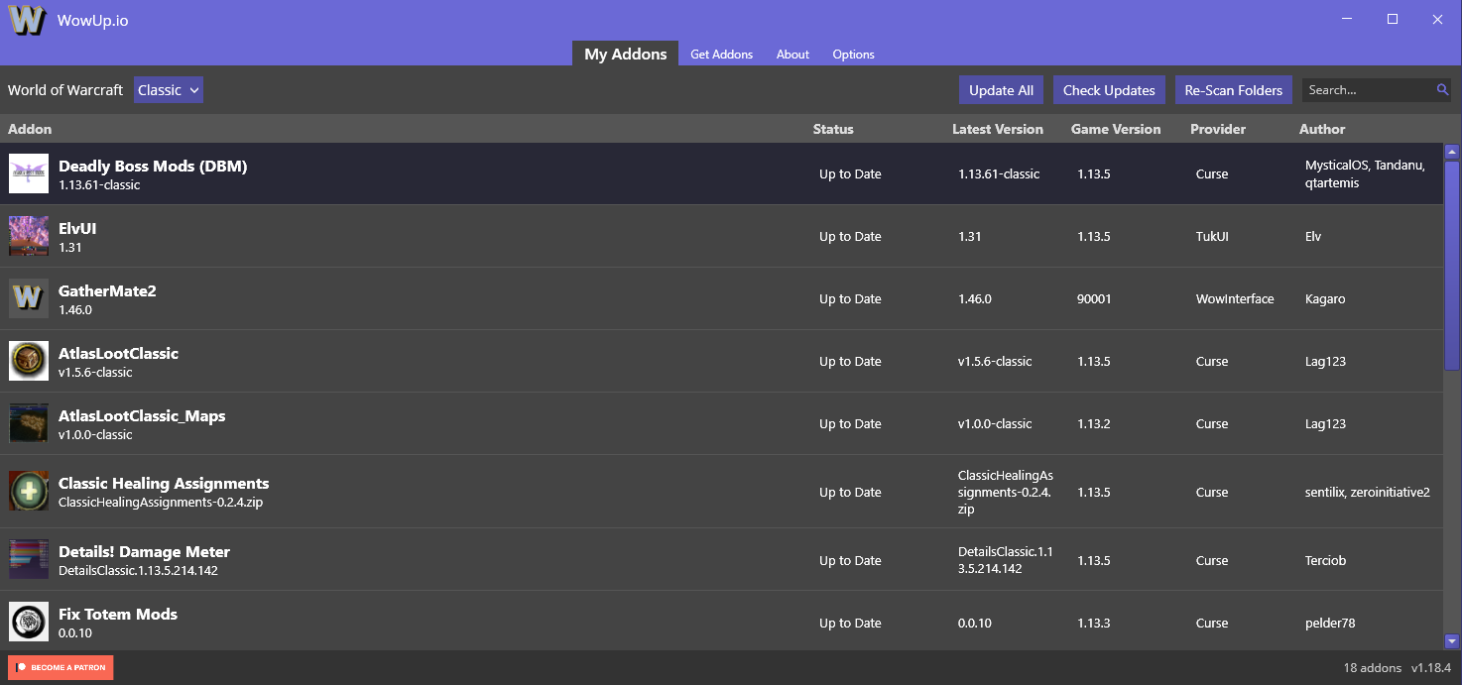Click the author Kagaro
1462x685 pixels.
pos(1325,298)
